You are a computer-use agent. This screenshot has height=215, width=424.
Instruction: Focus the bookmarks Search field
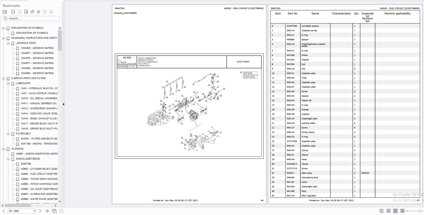31,18
